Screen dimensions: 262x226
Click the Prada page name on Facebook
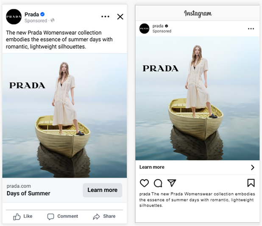click(x=31, y=14)
